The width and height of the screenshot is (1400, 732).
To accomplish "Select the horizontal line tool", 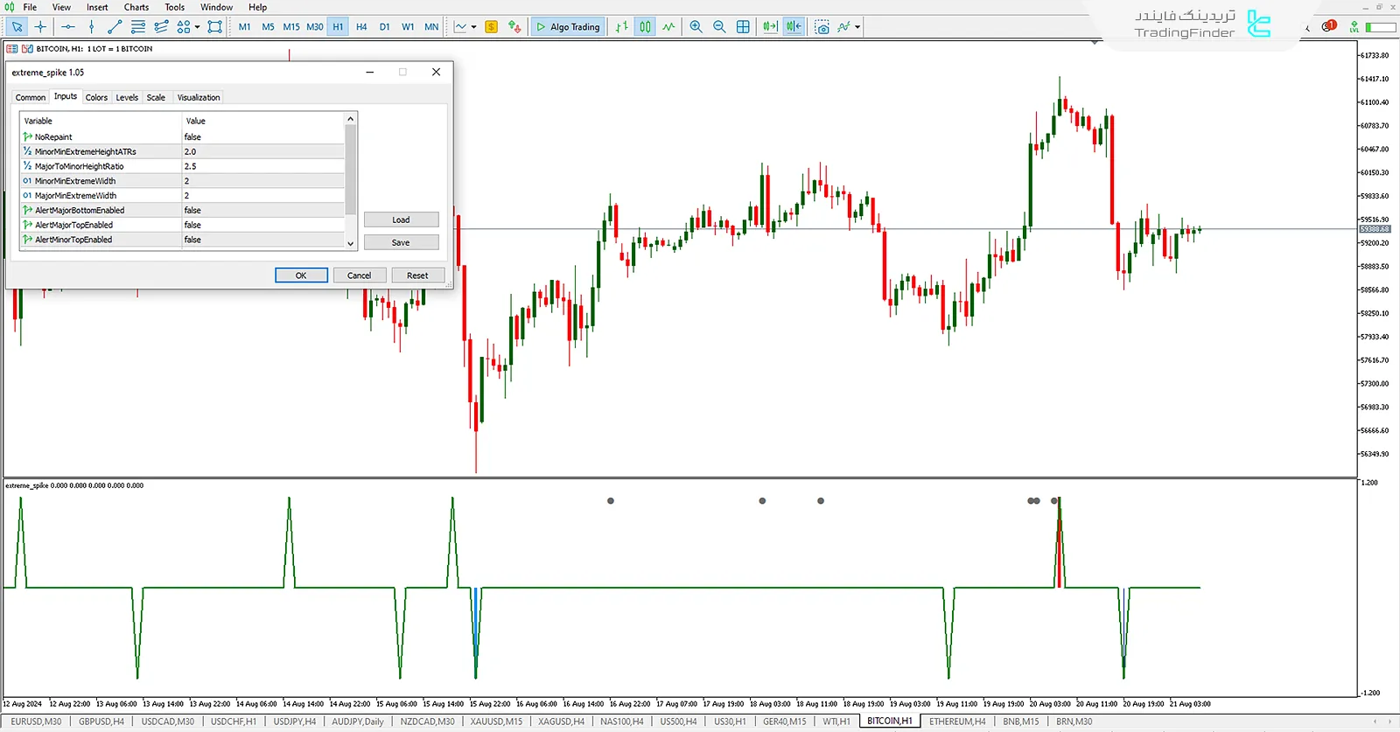I will [68, 27].
